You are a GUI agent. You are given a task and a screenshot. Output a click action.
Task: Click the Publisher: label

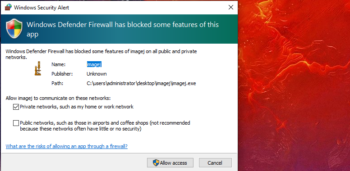click(62, 74)
